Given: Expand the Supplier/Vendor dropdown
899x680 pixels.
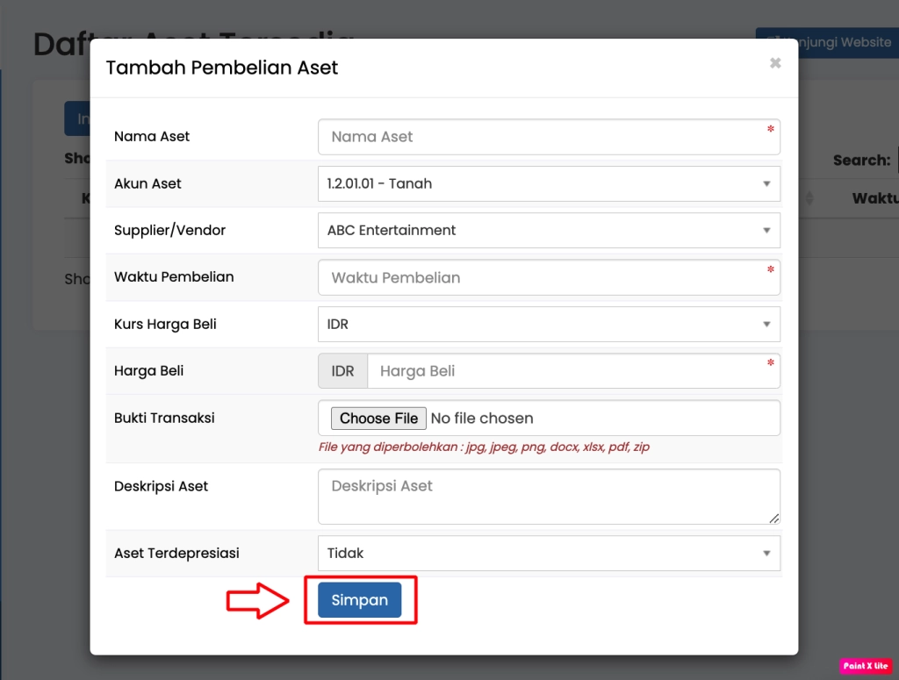Looking at the screenshot, I should (x=548, y=231).
